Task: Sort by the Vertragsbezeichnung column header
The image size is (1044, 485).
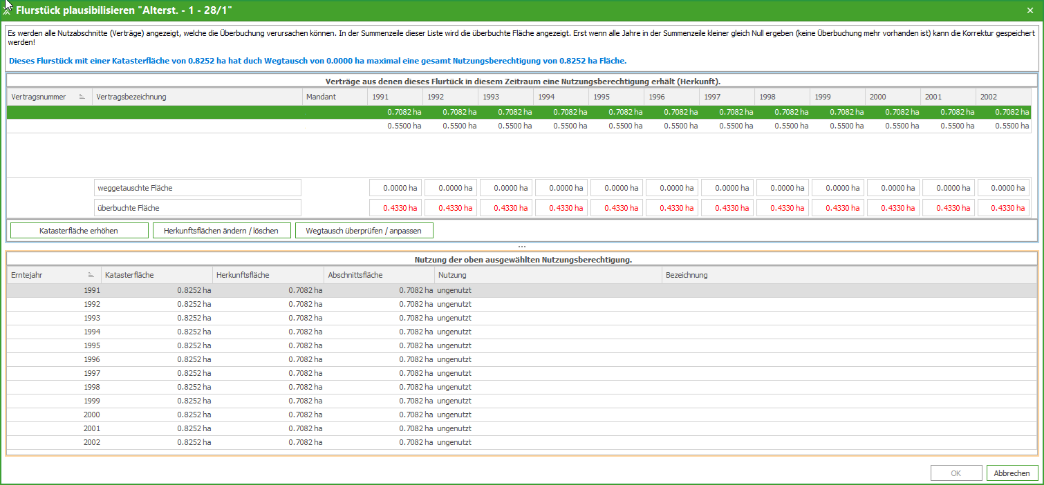Action: 197,97
